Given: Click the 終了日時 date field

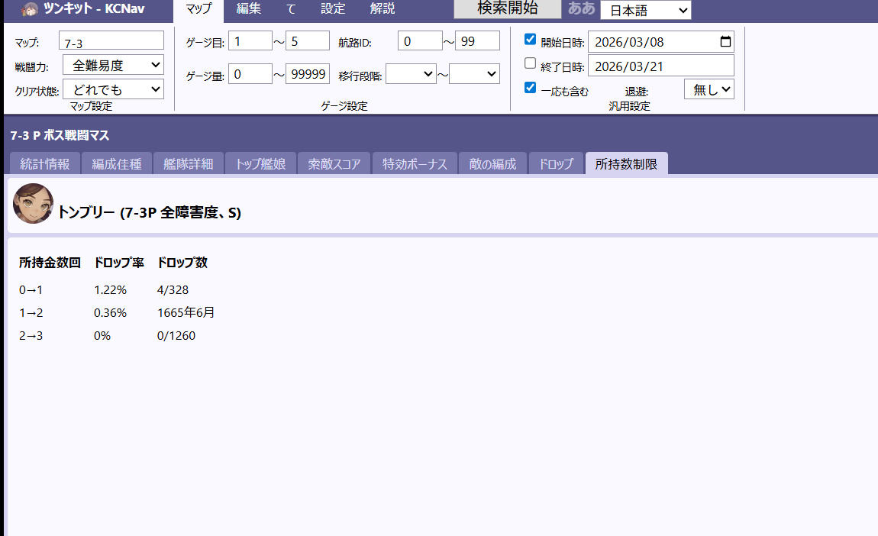Looking at the screenshot, I should click(660, 66).
